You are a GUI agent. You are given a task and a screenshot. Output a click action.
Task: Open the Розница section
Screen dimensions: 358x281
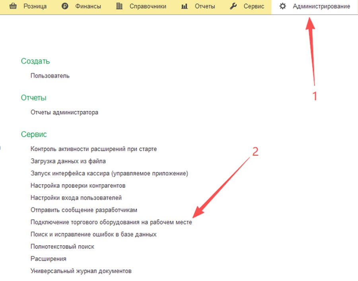pyautogui.click(x=35, y=6)
